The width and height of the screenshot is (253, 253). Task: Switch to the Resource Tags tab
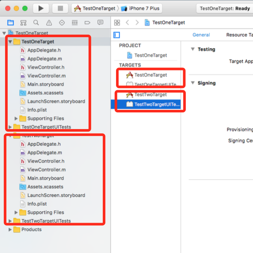240,35
